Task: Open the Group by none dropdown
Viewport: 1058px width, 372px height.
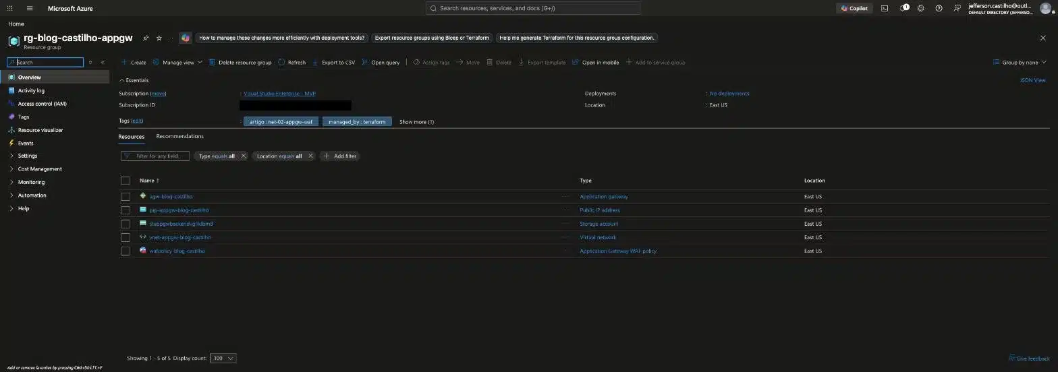Action: point(1020,62)
